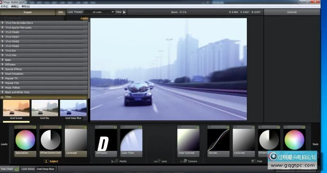This screenshot has height=173, width=327.
Task: Open the Curves tool
Action: (x=218, y=140)
